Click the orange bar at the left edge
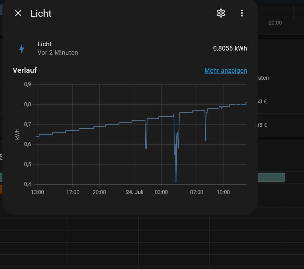 pyautogui.click(x=1, y=189)
